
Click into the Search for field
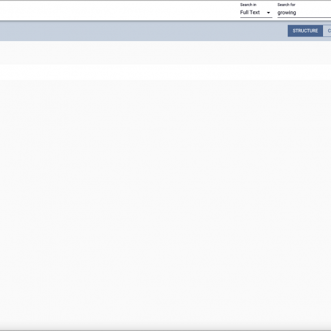[304, 13]
